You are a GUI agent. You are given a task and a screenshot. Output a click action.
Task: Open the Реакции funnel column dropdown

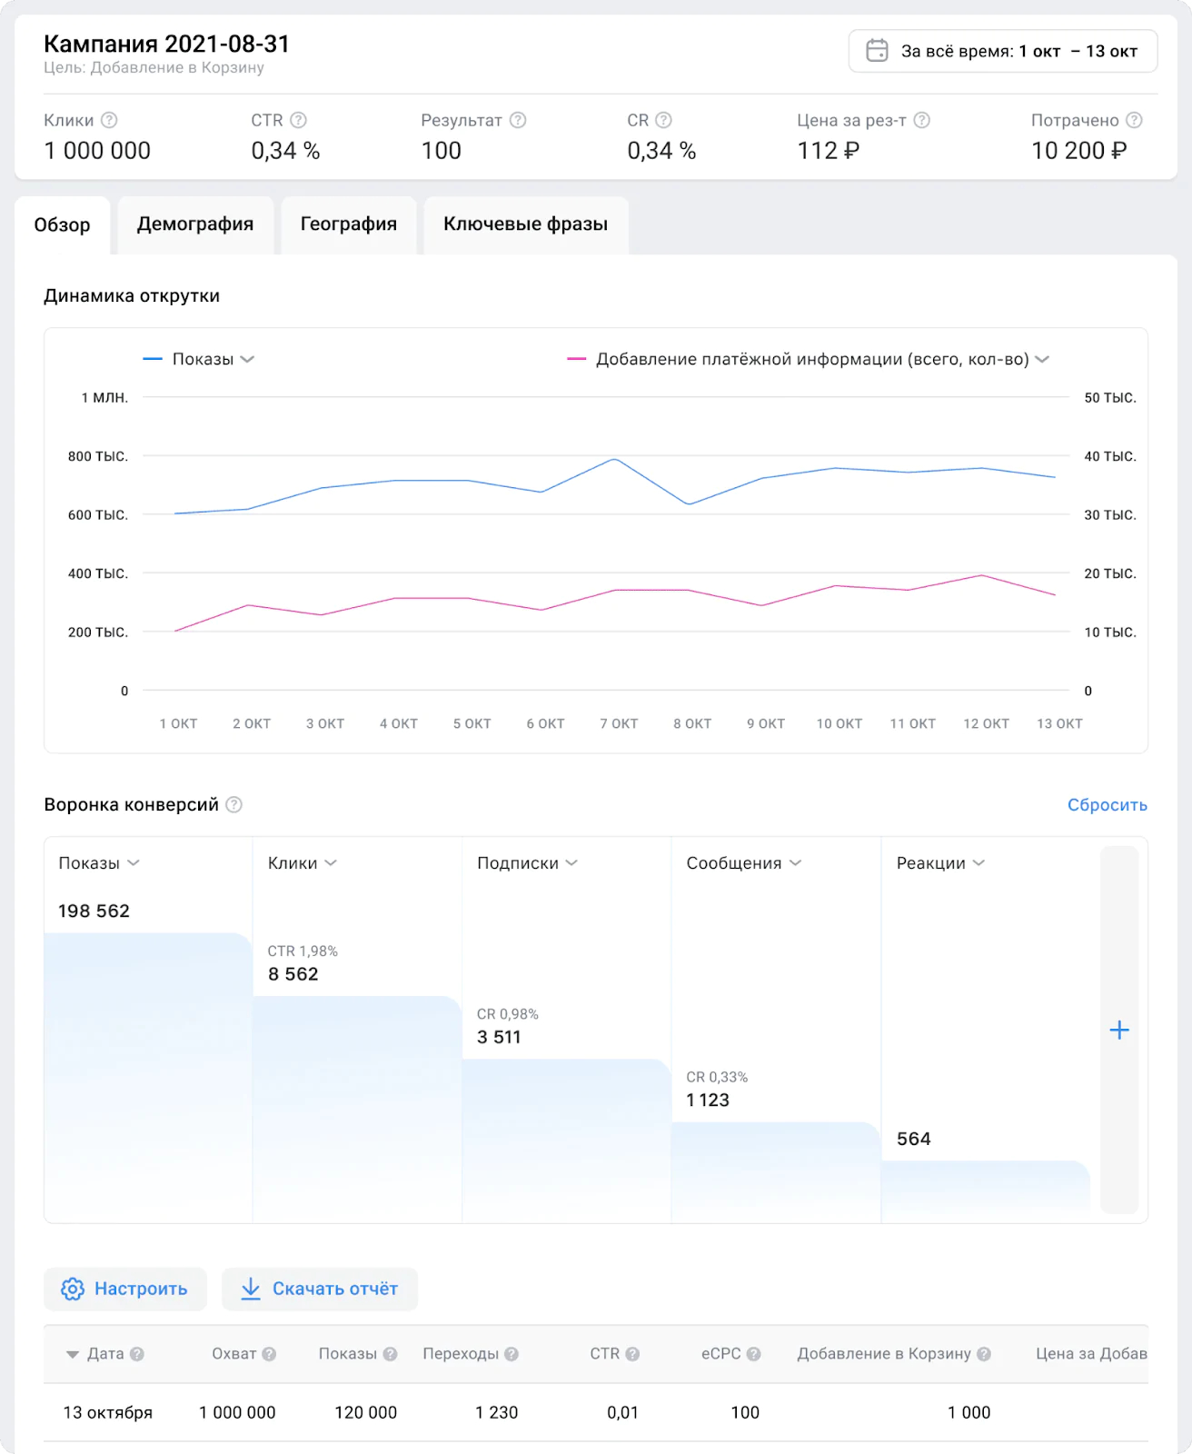(x=978, y=862)
